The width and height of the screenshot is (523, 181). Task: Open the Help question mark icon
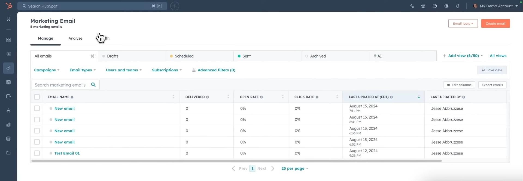tap(435, 6)
